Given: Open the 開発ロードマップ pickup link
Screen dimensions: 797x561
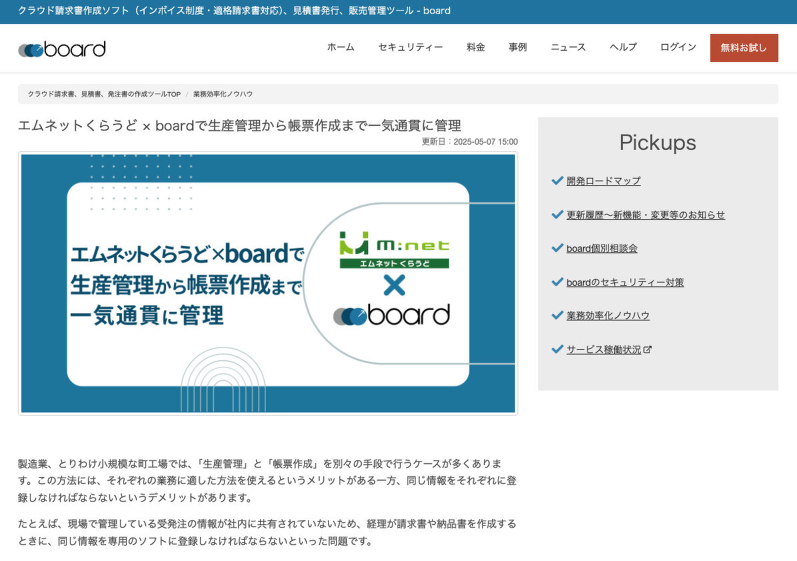Looking at the screenshot, I should click(x=604, y=181).
